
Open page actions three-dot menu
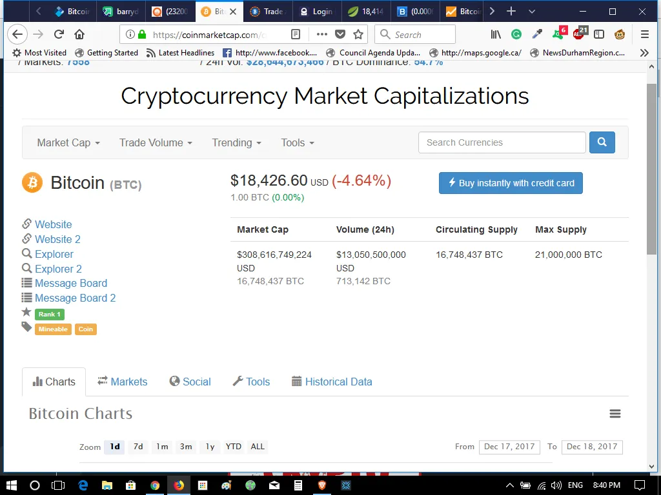321,35
